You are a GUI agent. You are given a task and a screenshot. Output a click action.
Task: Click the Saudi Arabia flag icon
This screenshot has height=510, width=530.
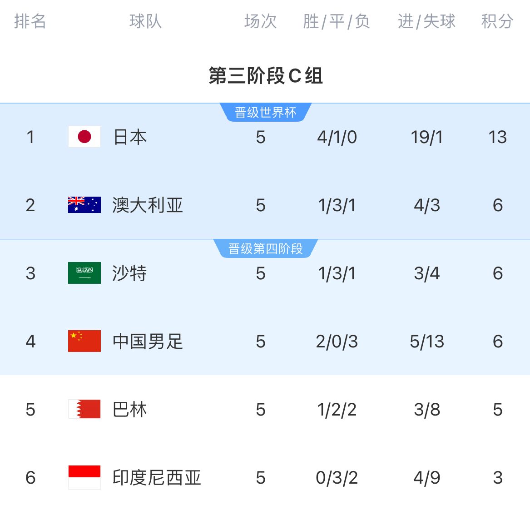point(84,273)
